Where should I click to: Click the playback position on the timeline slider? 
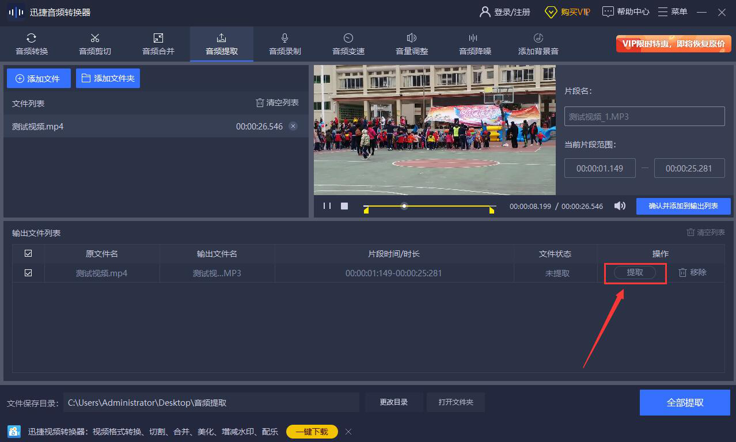(x=404, y=206)
